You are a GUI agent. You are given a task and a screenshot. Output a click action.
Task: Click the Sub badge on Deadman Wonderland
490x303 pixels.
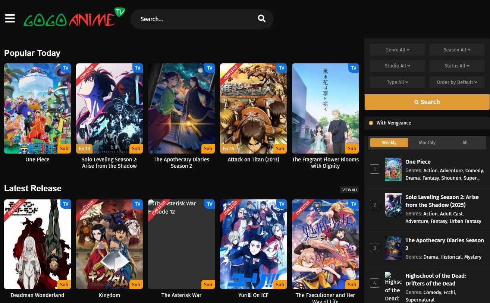pos(64,284)
